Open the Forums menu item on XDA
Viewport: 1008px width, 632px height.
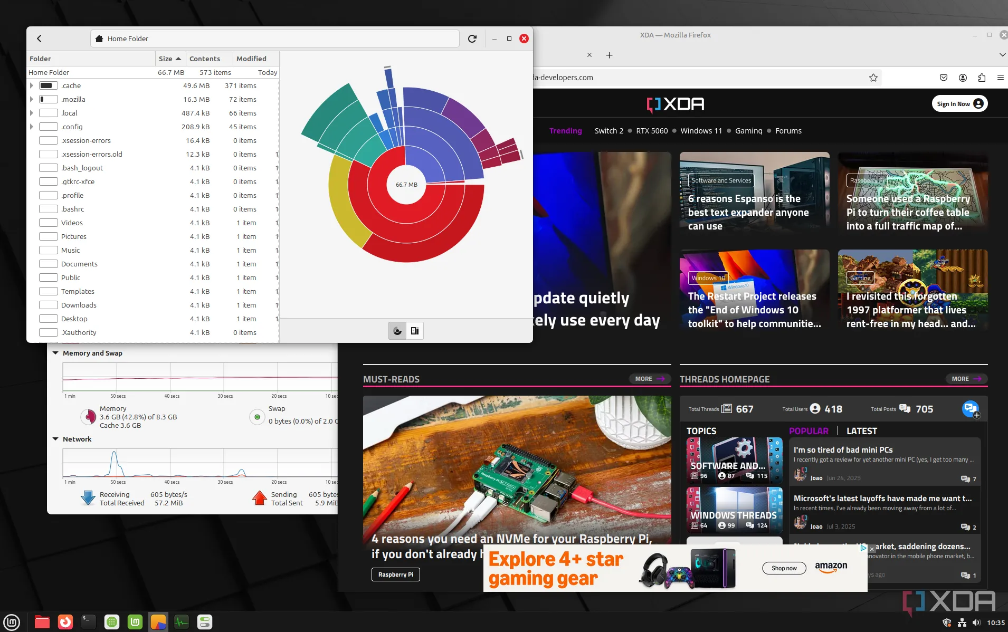[787, 130]
